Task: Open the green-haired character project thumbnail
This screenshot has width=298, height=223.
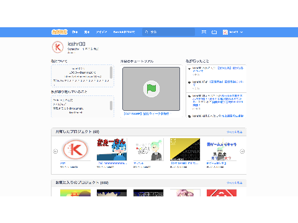Action: (x=148, y=149)
